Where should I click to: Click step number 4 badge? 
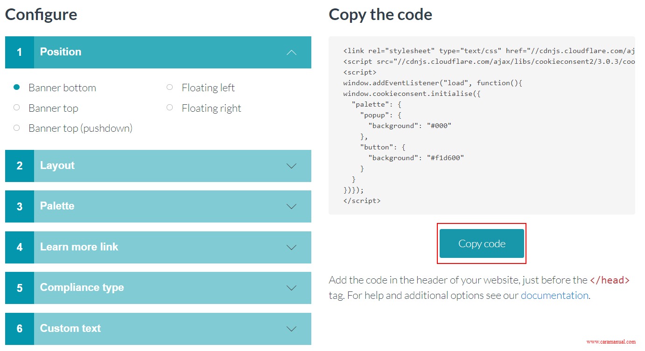pyautogui.click(x=20, y=247)
